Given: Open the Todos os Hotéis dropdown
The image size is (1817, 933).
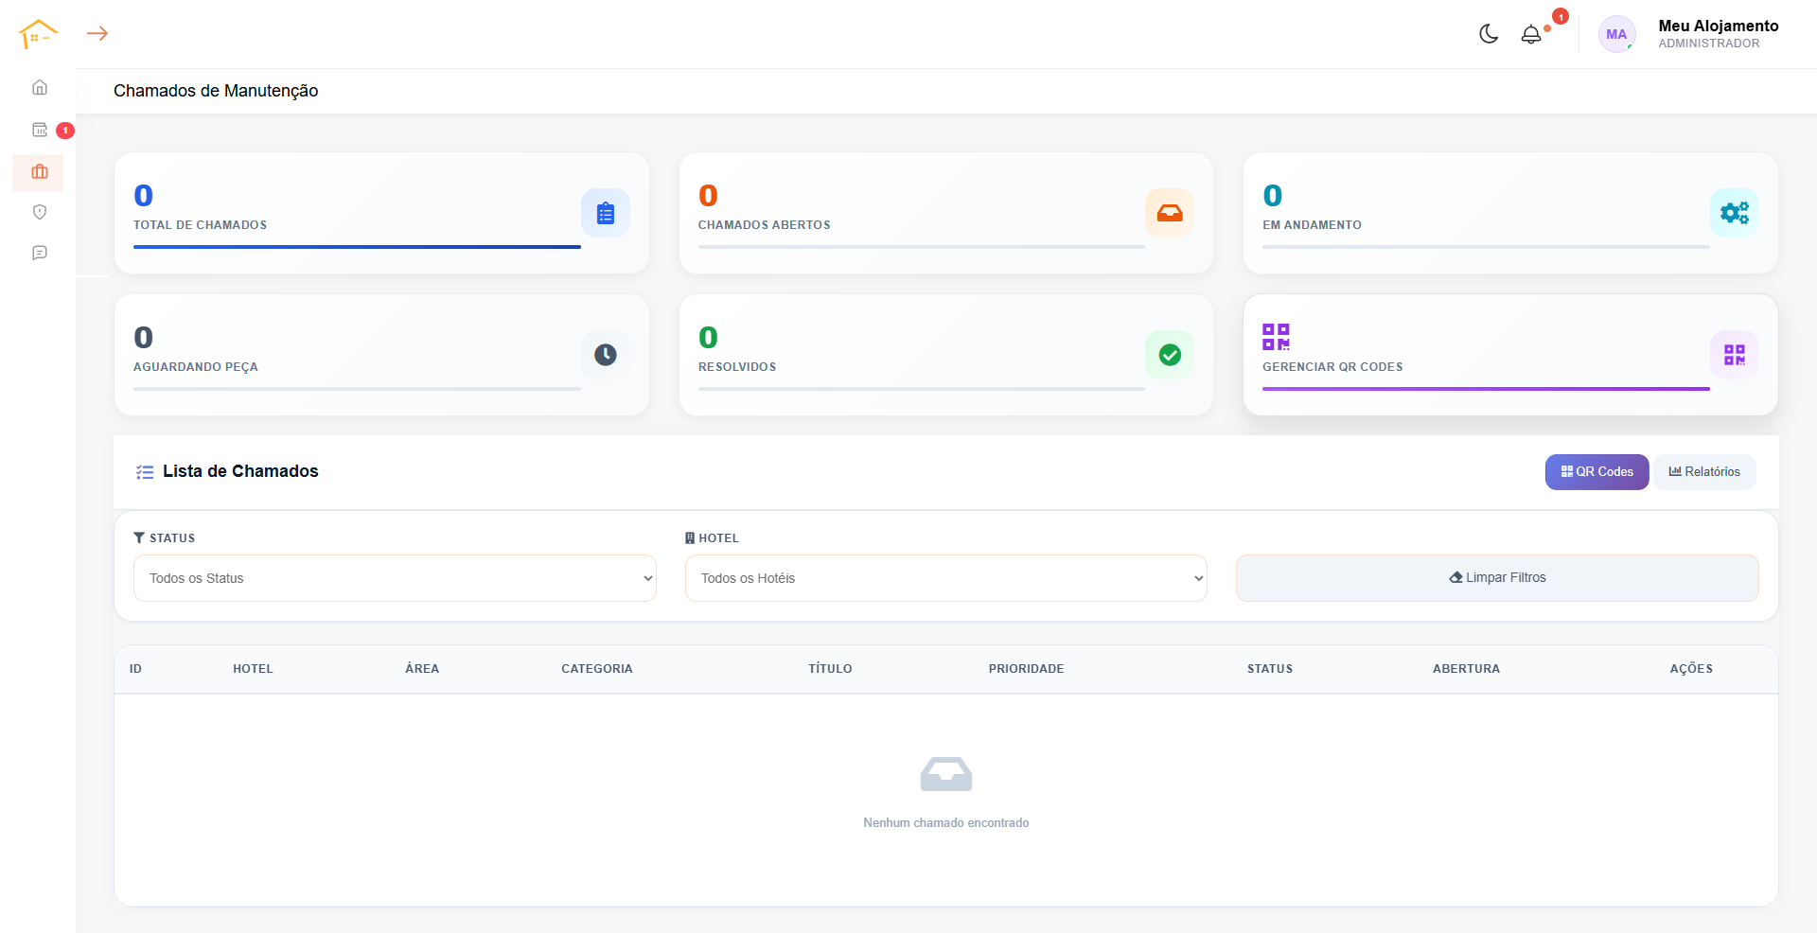Looking at the screenshot, I should pyautogui.click(x=946, y=578).
